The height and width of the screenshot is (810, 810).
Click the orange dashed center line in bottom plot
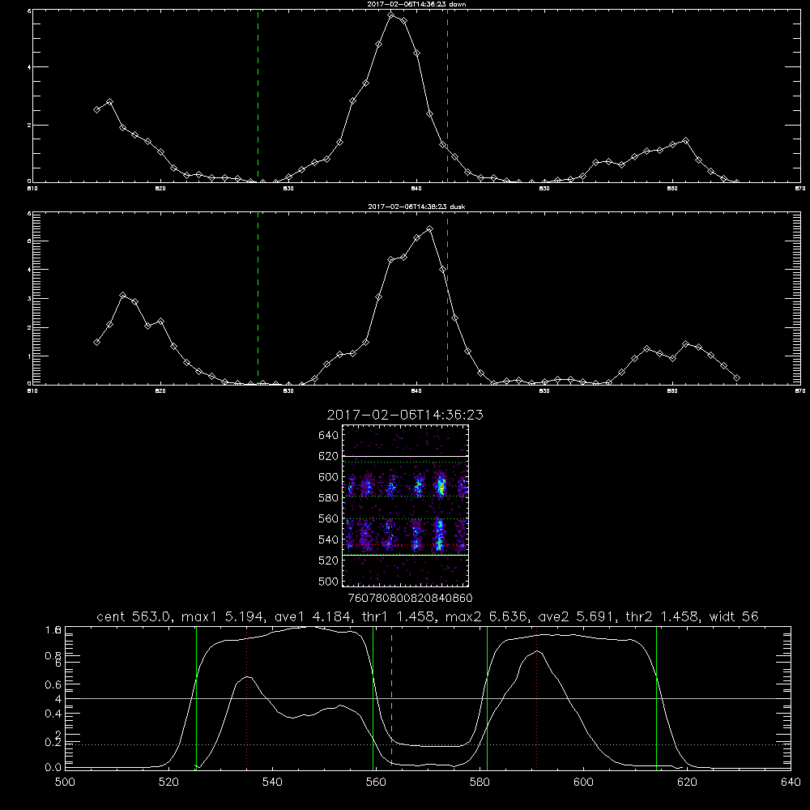(x=391, y=697)
